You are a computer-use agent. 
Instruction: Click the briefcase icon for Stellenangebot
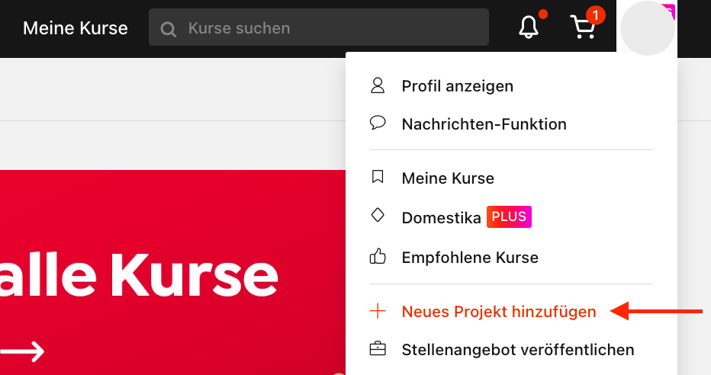point(378,349)
